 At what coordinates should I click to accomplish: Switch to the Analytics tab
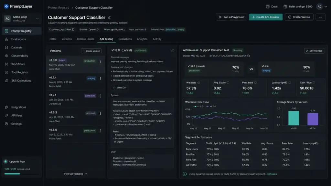pos(142,39)
